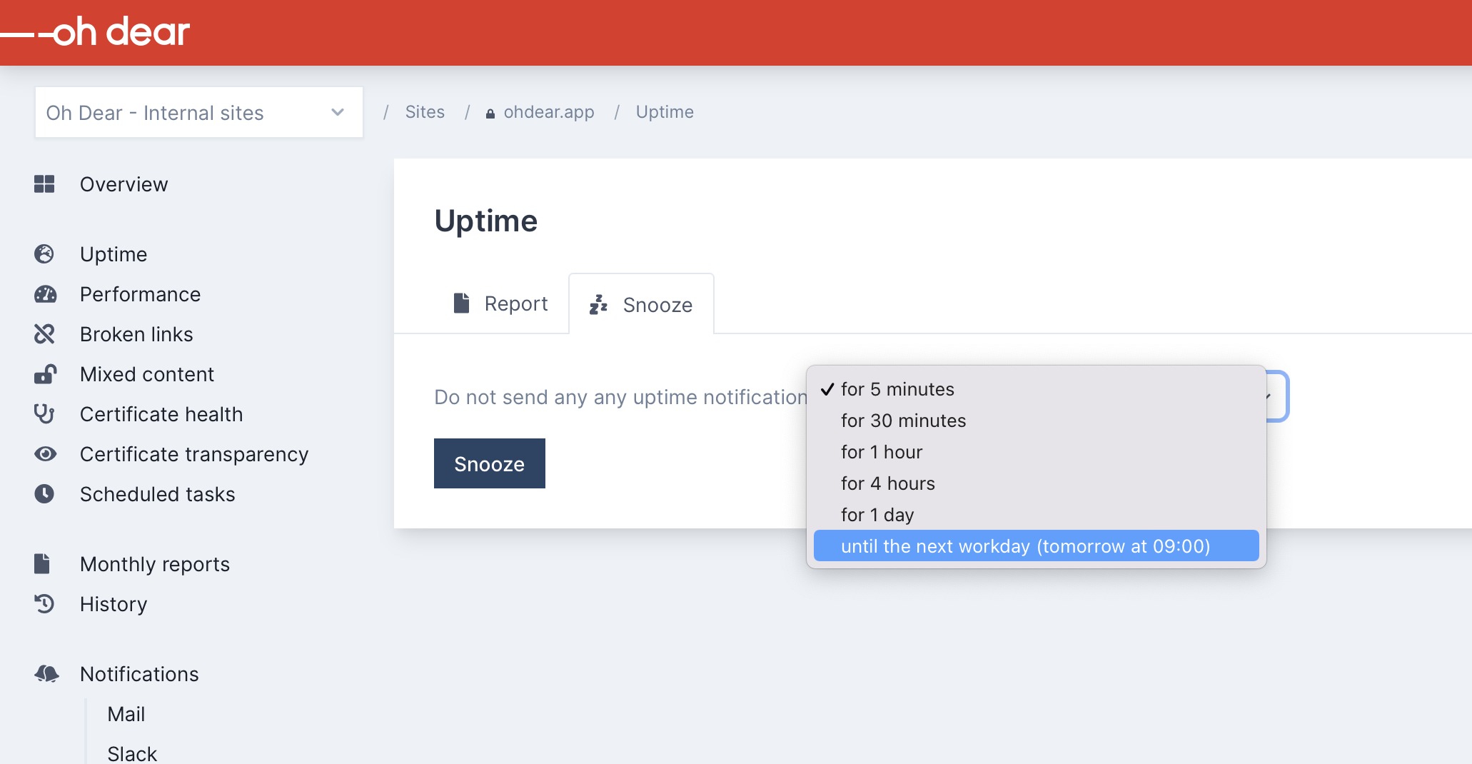Click the Snooze tab sleeping icon
This screenshot has width=1472, height=764.
[x=598, y=305]
